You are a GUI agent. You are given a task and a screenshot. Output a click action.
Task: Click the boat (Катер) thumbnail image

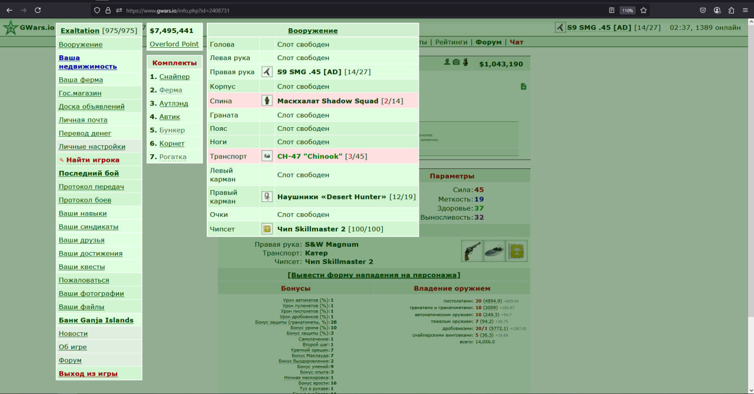(494, 251)
